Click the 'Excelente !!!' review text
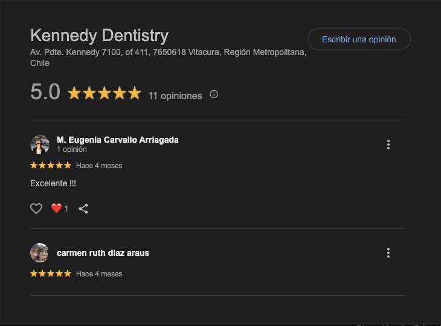Screen dimensions: 441x326 tap(53, 183)
